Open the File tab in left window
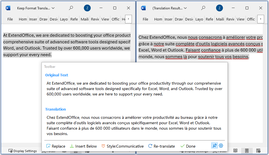This screenshot has width=269, height=155. 10,19
